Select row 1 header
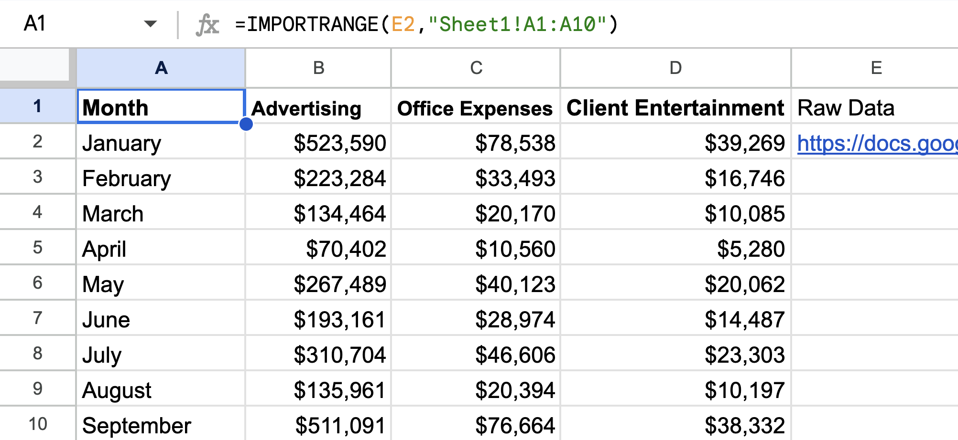 (37, 106)
